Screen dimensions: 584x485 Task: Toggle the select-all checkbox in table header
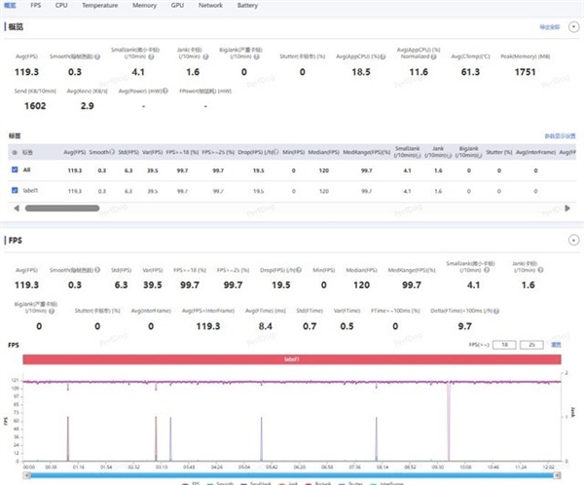point(14,152)
